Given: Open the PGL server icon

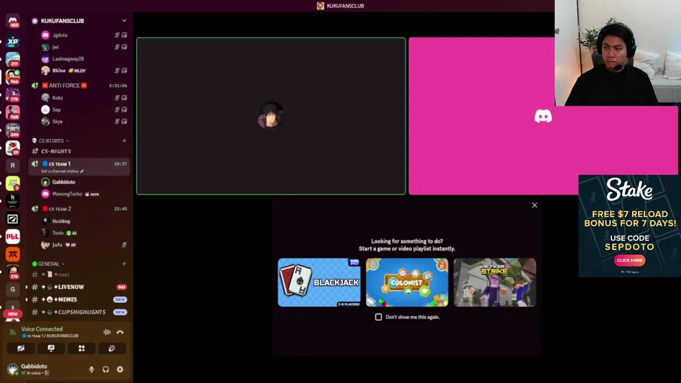Looking at the screenshot, I should [x=13, y=236].
